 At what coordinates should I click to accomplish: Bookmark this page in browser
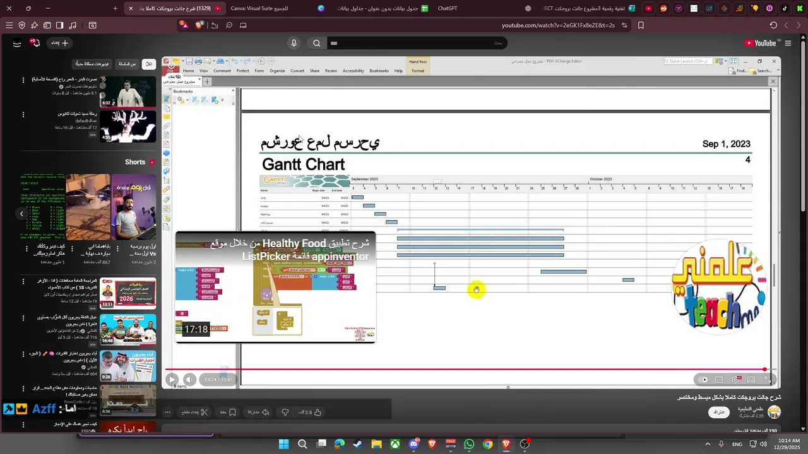pos(641,25)
